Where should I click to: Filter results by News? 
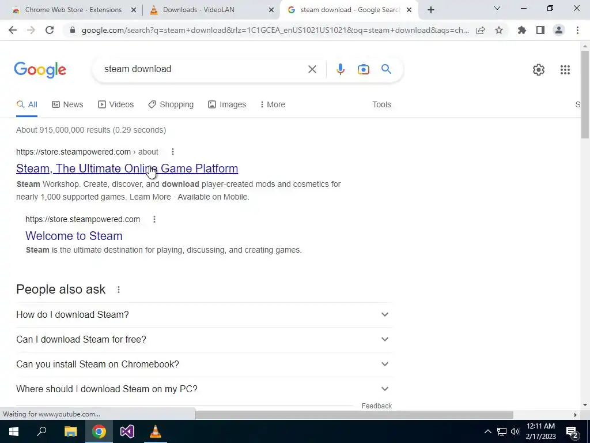click(x=67, y=105)
